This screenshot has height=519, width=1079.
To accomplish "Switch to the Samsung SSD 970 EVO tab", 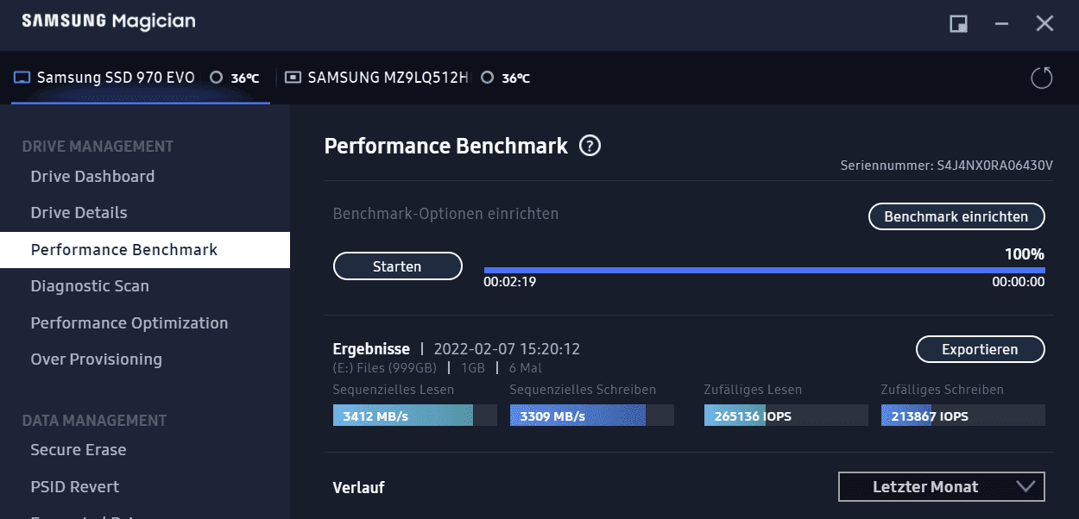I will pyautogui.click(x=116, y=78).
